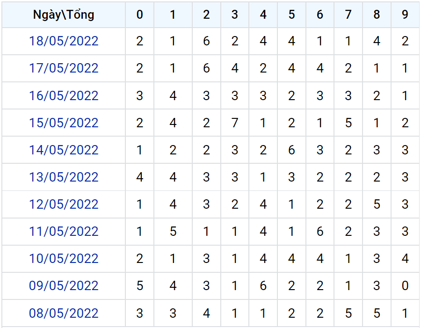Viewport: 421px width, 328px height.
Task: Click column header 5
Action: coord(291,15)
